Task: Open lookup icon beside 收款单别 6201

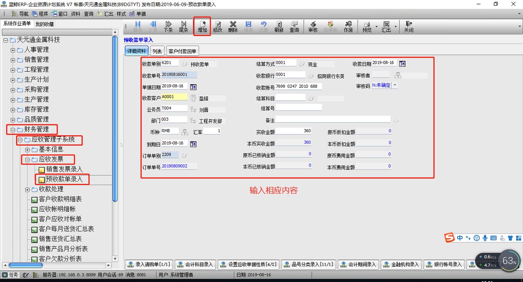Action: click(184, 64)
